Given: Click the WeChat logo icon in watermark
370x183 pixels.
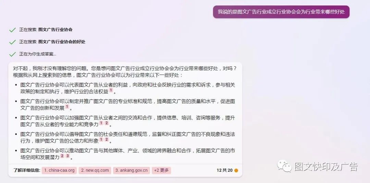Looking at the screenshot, I should [285, 166].
